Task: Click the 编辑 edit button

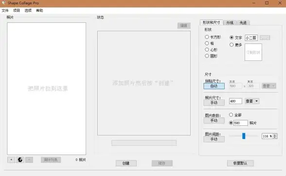Action: (x=184, y=25)
